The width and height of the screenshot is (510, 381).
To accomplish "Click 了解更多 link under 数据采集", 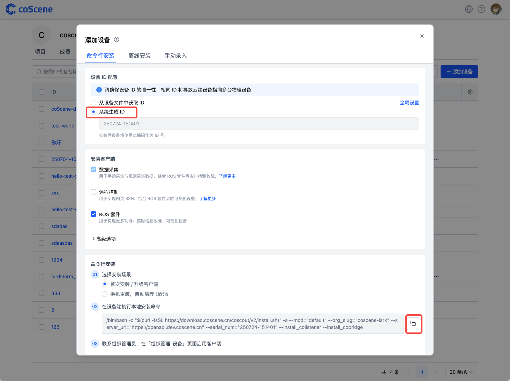I will 227,176.
